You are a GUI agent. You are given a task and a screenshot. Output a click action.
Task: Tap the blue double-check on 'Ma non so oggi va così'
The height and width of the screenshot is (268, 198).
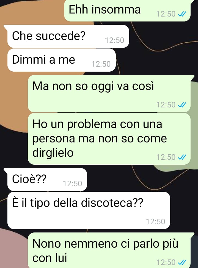click(x=182, y=105)
